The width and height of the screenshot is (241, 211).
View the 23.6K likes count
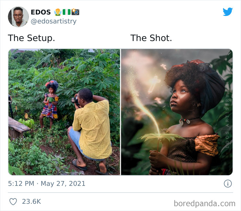(32, 201)
